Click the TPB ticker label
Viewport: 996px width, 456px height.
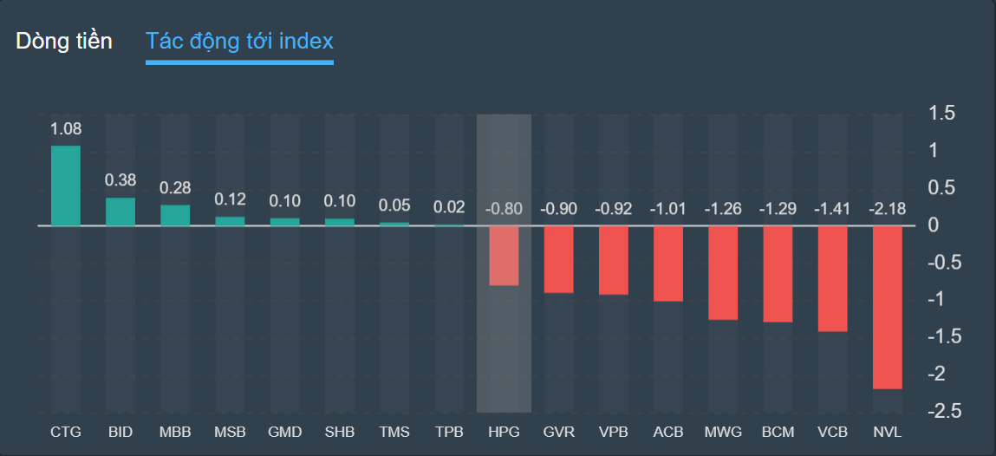tap(449, 431)
